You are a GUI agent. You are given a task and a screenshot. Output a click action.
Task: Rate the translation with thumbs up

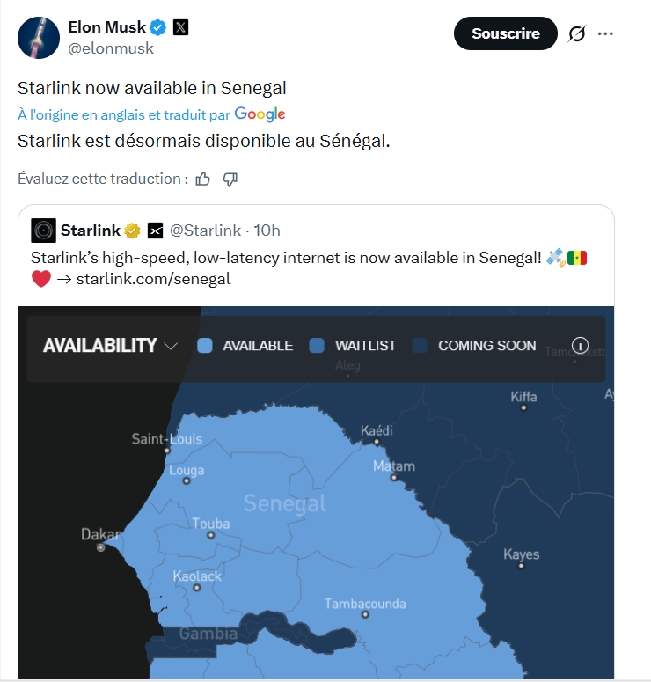[203, 179]
